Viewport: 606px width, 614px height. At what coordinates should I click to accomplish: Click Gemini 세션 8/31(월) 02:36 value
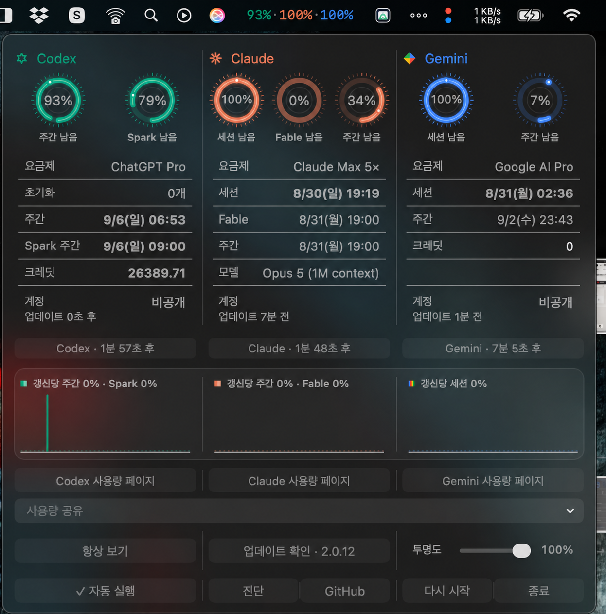point(529,193)
